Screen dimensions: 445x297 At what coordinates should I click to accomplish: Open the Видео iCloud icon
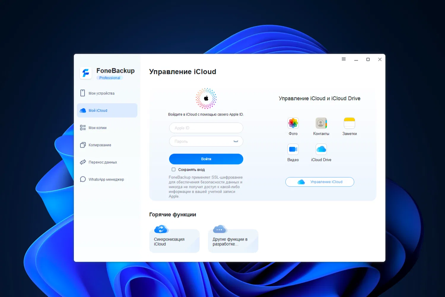coord(293,149)
